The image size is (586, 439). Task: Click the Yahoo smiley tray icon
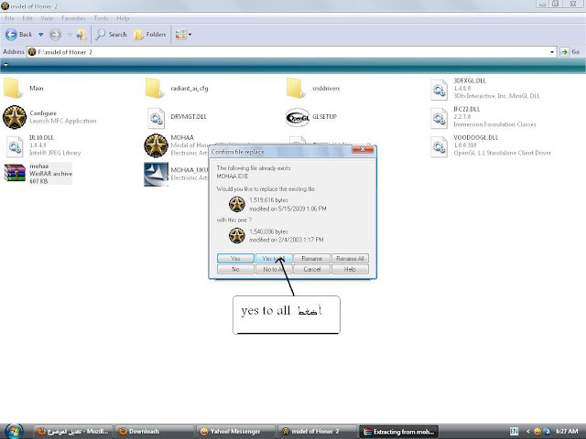tap(537, 432)
